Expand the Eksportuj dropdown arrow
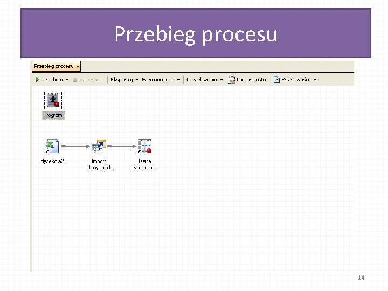388x291 pixels. tap(137, 80)
